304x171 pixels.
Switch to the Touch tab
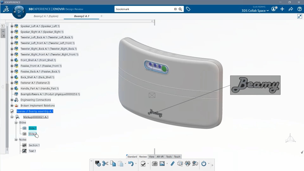177,157
